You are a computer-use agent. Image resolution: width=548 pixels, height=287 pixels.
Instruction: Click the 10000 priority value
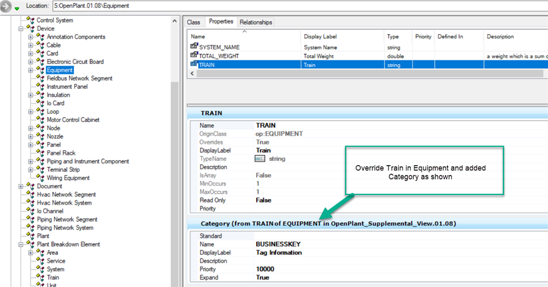point(265,269)
